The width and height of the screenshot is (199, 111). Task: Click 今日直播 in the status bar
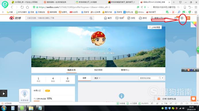[x=132, y=104]
